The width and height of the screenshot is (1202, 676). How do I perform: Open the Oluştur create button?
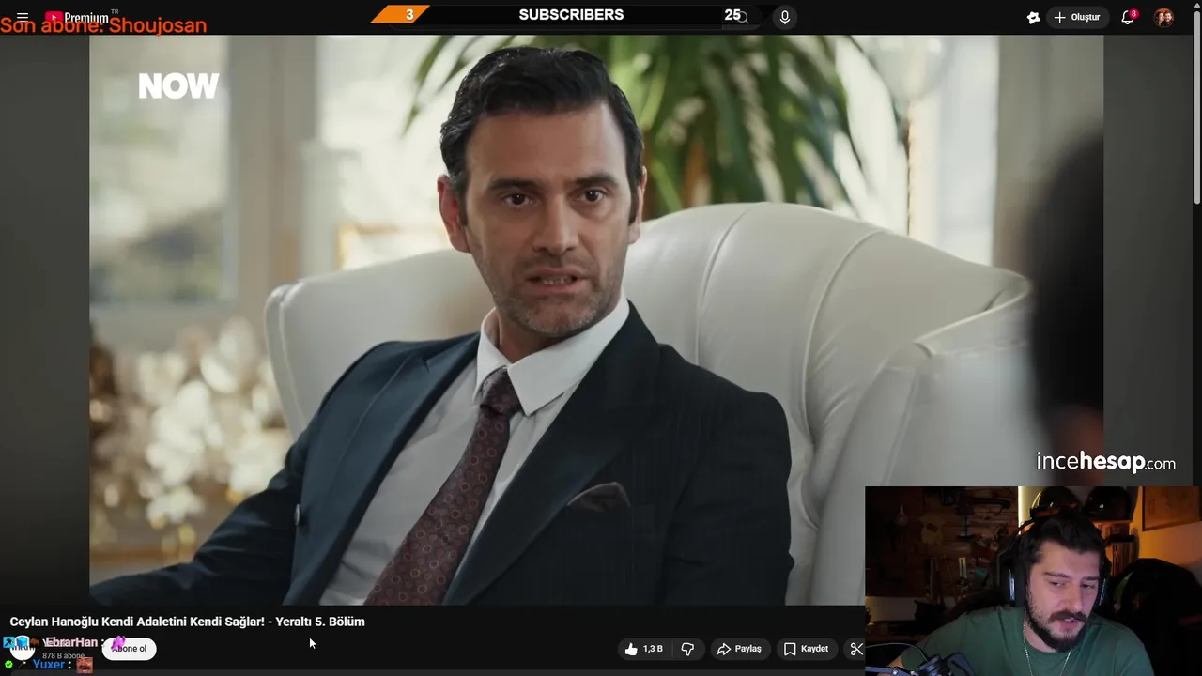[1077, 17]
